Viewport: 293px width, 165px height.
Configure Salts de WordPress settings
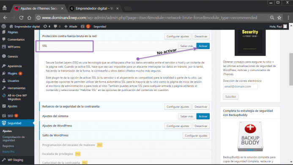click(196, 135)
